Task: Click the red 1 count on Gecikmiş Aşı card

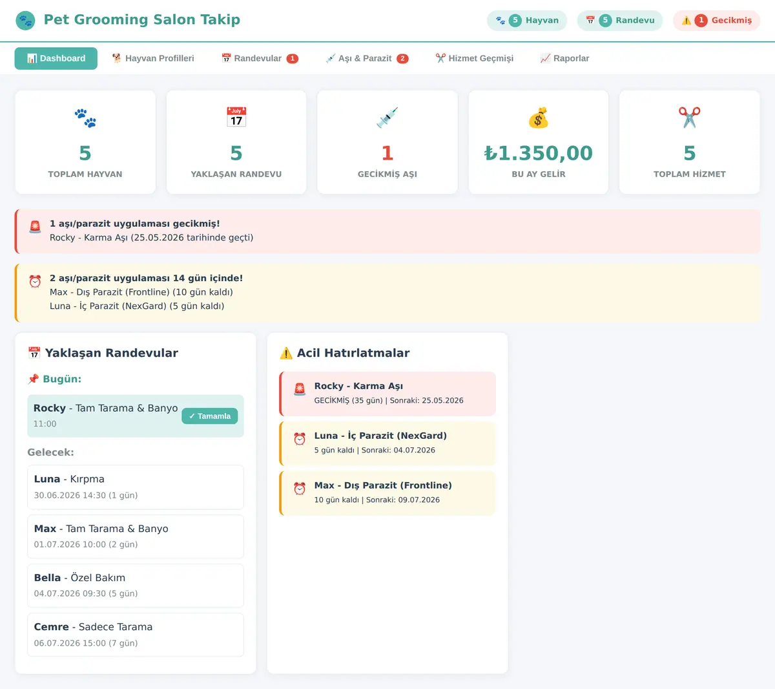Action: (x=387, y=153)
